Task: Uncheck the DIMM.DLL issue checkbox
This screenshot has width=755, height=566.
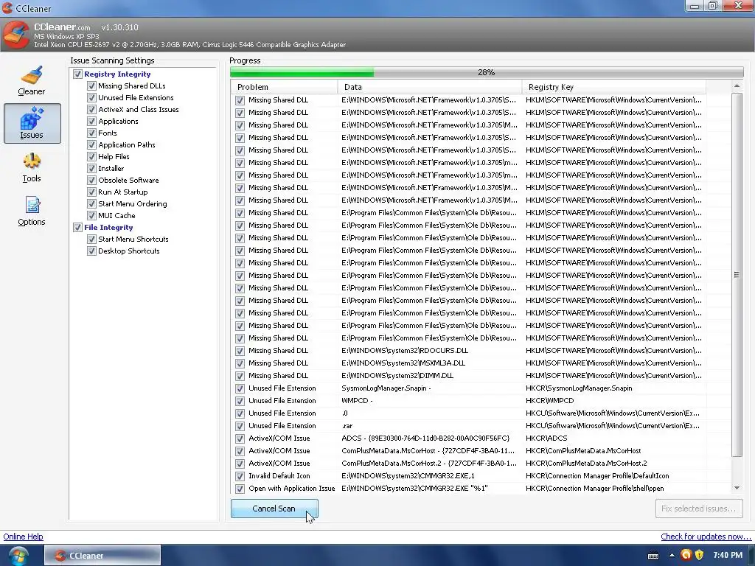Action: click(240, 376)
